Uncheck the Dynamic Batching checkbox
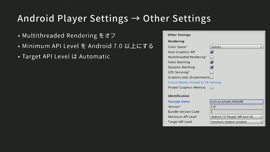The height and width of the screenshot is (152, 270). [212, 67]
